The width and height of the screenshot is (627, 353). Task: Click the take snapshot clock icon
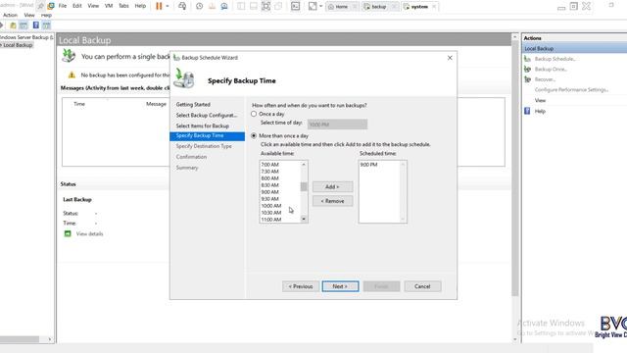tap(199, 6)
